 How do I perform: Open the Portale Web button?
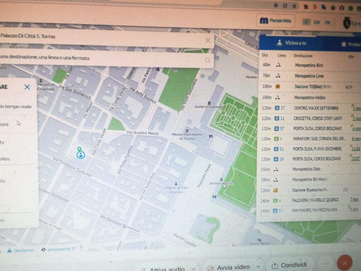[x=275, y=21]
